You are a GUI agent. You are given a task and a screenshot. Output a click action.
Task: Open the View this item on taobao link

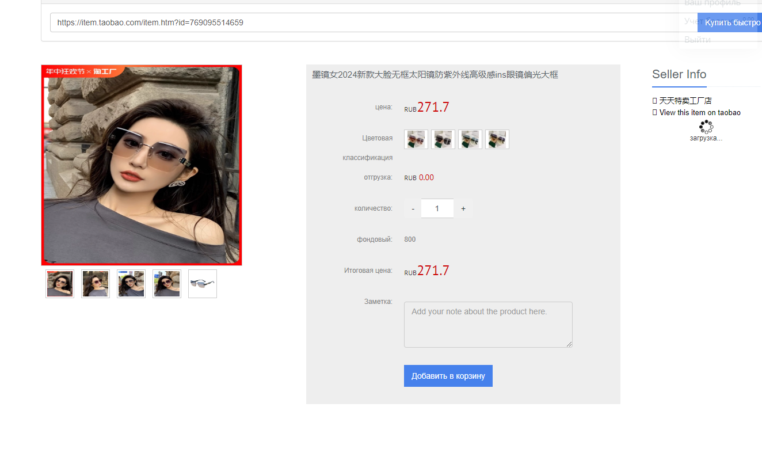(700, 113)
